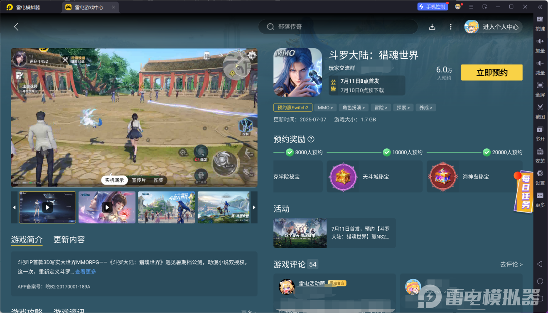The image size is (548, 313).
Task: Open the 多开 multi-instance tool
Action: click(540, 134)
